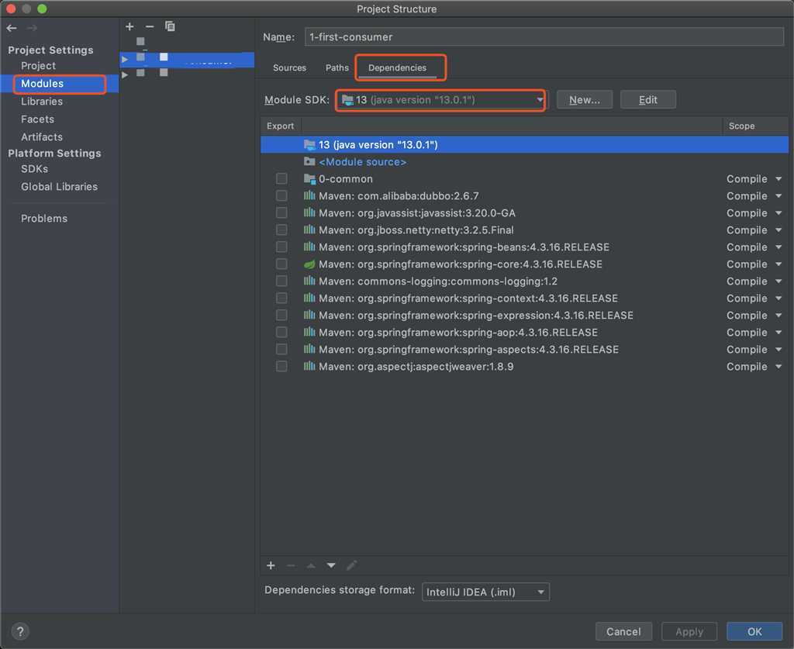
Task: Click the library icon of javassist
Action: coord(309,212)
